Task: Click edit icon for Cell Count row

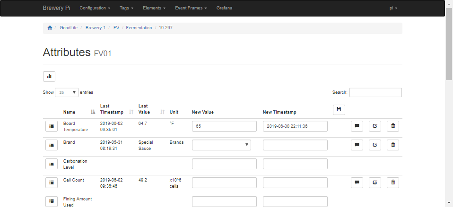Action: click(x=375, y=182)
